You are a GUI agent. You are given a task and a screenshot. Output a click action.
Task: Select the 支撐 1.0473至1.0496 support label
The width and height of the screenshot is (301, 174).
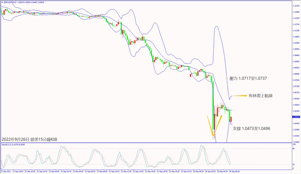click(251, 129)
